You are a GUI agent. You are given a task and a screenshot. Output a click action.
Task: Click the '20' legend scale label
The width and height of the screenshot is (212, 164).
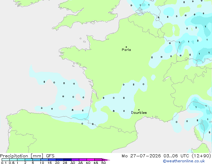(x=57, y=163)
